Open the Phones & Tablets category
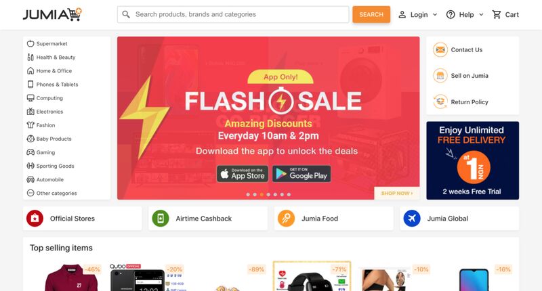The width and height of the screenshot is (542, 291). [x=53, y=84]
